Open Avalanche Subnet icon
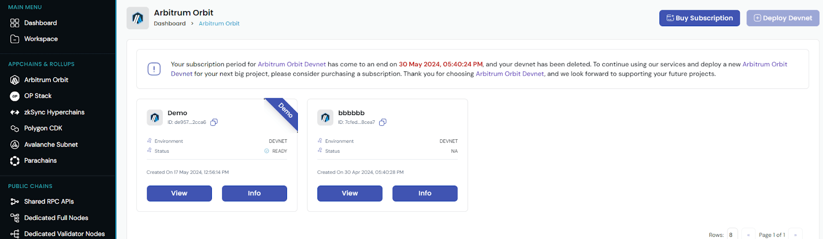Screen dimensions: 823x239 [15, 144]
